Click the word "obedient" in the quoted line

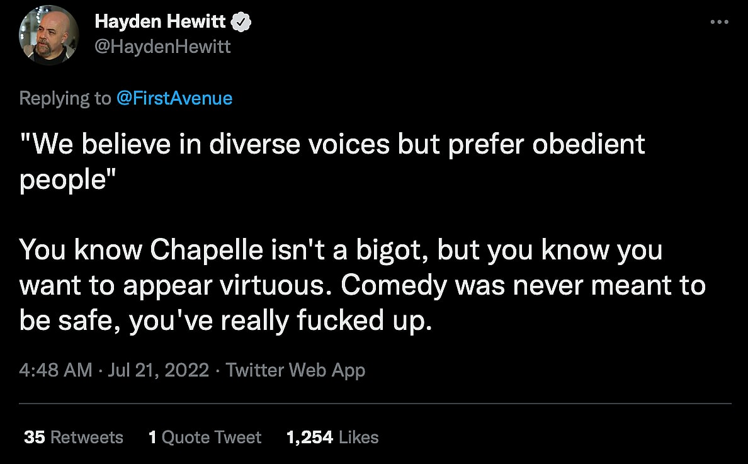click(x=589, y=144)
